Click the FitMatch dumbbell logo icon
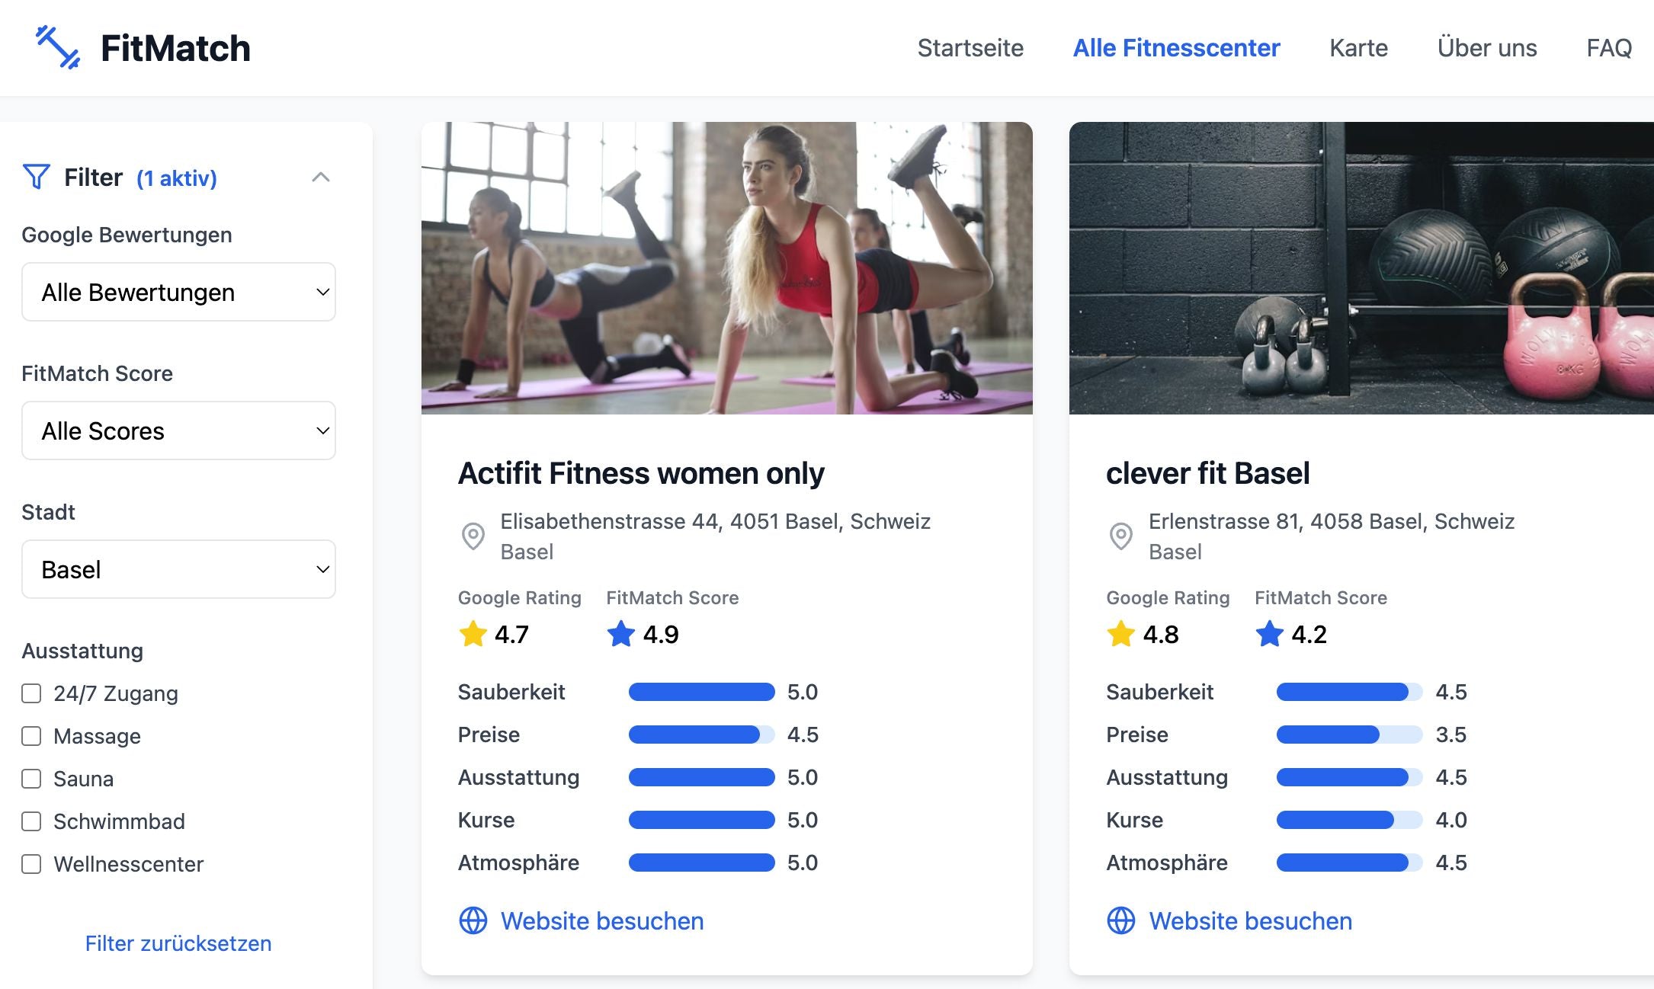Viewport: 1654px width, 989px height. click(57, 48)
